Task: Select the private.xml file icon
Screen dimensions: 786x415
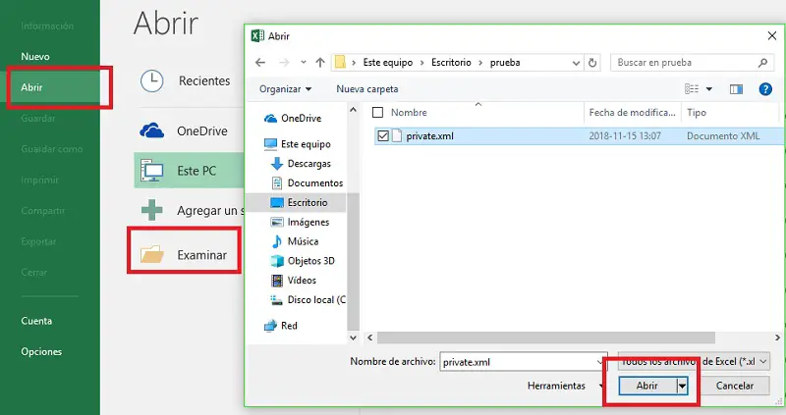Action: 397,135
